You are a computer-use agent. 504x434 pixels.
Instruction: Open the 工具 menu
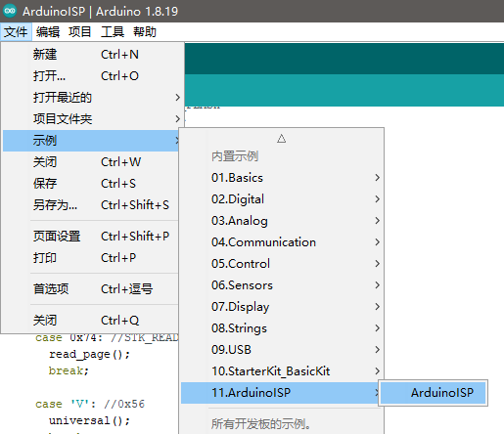tap(113, 32)
